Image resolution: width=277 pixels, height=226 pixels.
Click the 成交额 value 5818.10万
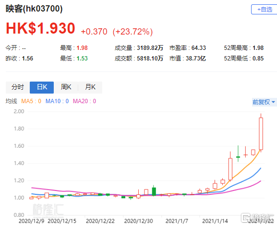tap(150, 59)
